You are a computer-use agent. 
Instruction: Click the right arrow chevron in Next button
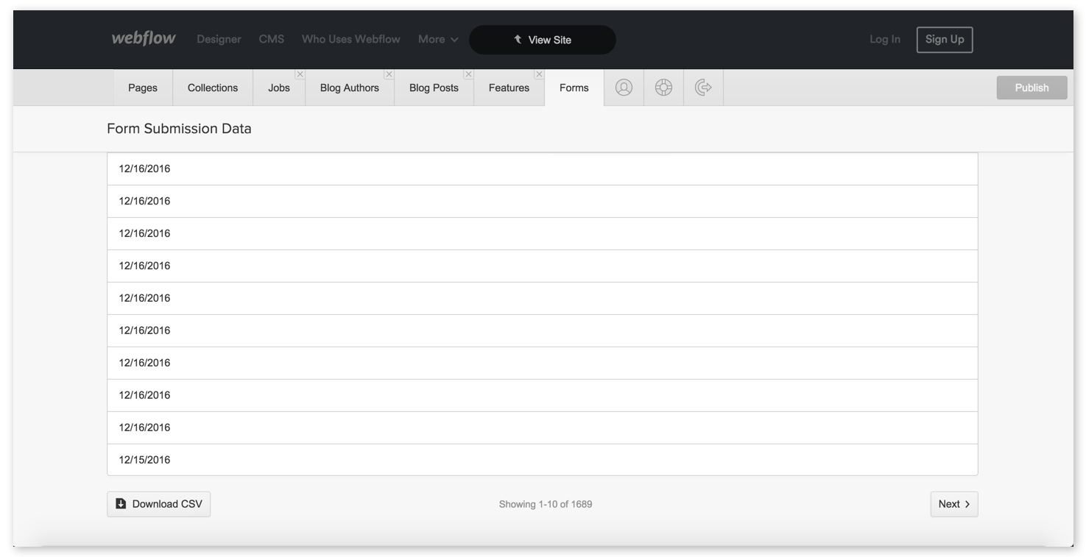(967, 504)
